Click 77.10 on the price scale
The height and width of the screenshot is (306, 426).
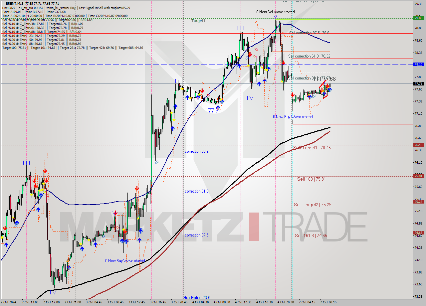(418, 113)
